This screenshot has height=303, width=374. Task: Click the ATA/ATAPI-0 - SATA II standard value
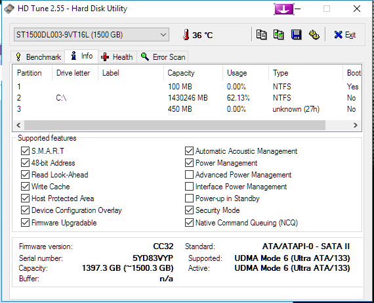coord(306,246)
